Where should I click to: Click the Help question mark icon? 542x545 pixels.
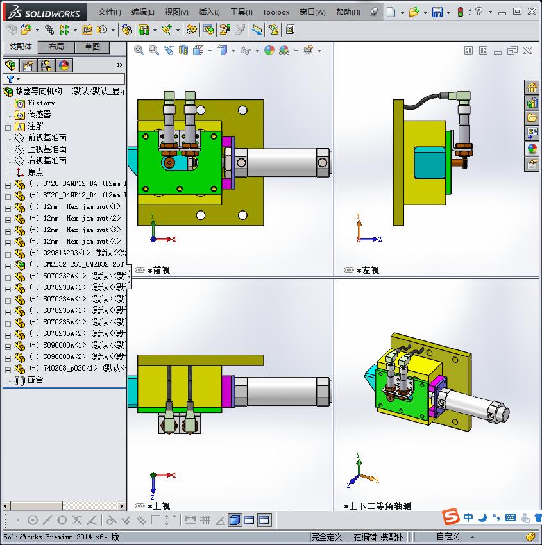click(x=479, y=12)
